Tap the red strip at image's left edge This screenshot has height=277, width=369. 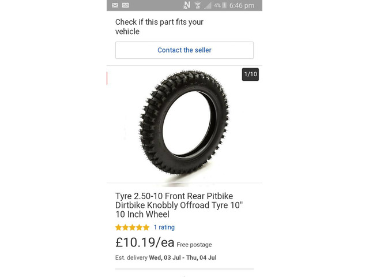click(x=107, y=78)
